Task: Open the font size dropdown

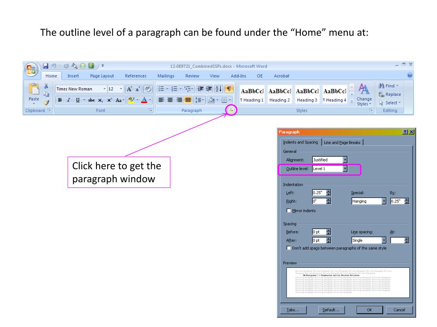Action: [x=121, y=89]
